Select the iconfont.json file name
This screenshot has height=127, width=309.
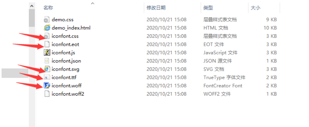(x=66, y=61)
